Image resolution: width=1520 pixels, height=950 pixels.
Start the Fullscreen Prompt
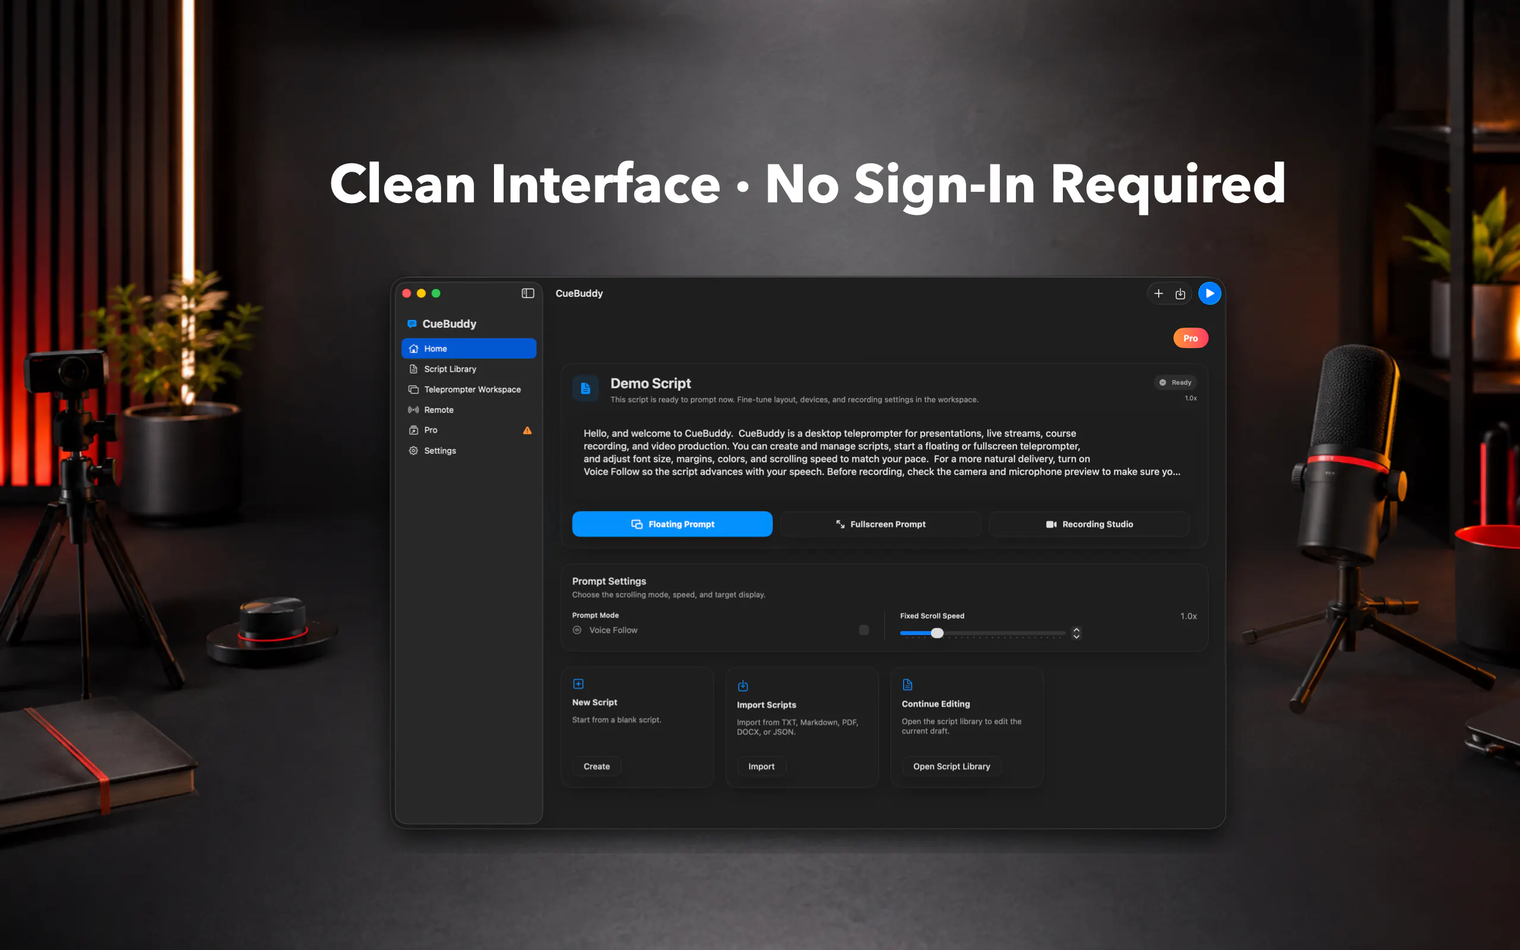point(881,524)
